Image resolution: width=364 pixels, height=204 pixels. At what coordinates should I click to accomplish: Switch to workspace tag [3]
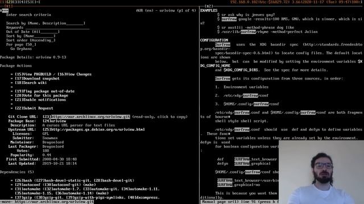click(16, 2)
